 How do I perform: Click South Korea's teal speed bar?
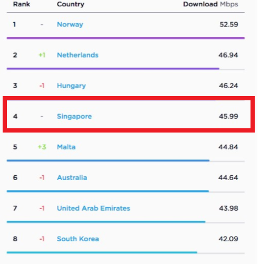tap(102, 252)
